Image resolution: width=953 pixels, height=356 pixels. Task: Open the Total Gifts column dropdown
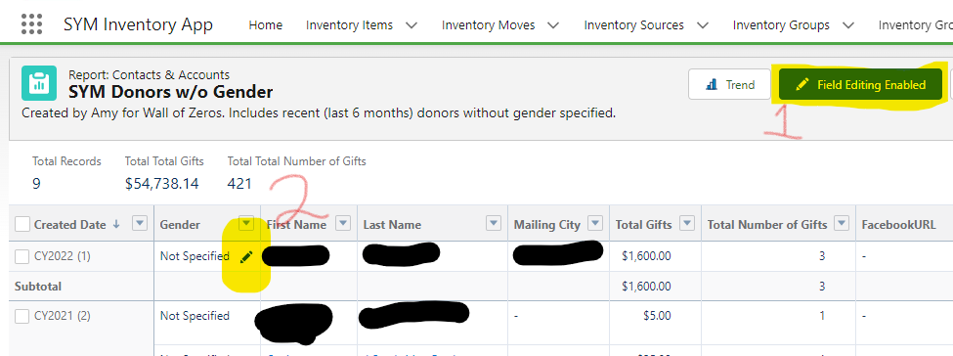(687, 224)
